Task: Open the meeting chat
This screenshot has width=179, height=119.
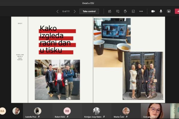Action: pos(118,11)
